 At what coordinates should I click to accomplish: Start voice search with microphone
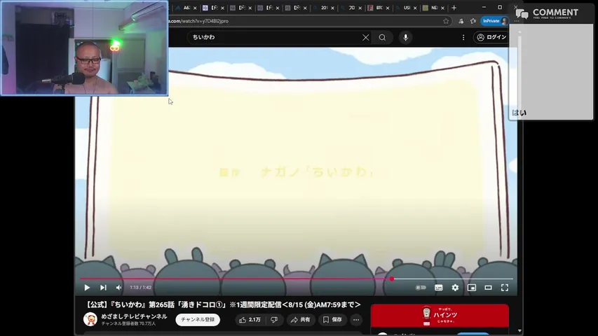click(x=405, y=37)
